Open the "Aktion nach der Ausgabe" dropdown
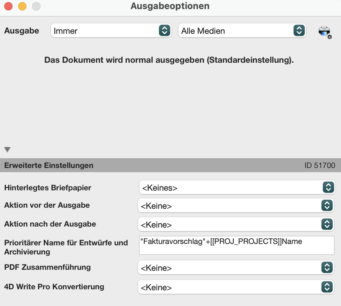This screenshot has height=306, width=341. (x=236, y=224)
